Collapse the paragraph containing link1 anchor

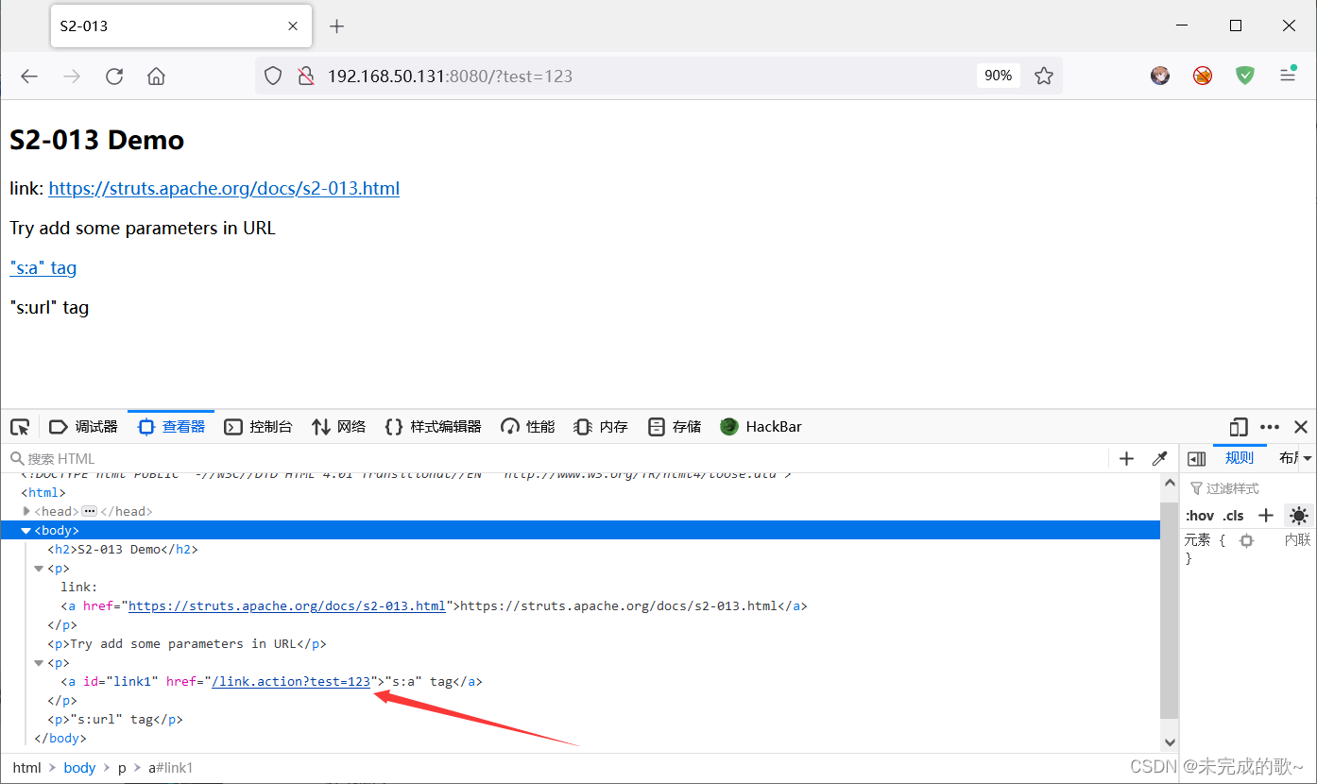click(x=39, y=663)
